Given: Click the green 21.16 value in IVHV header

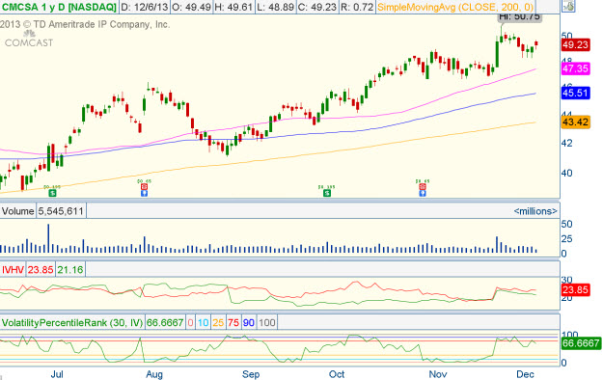Looking at the screenshot, I should click(70, 270).
